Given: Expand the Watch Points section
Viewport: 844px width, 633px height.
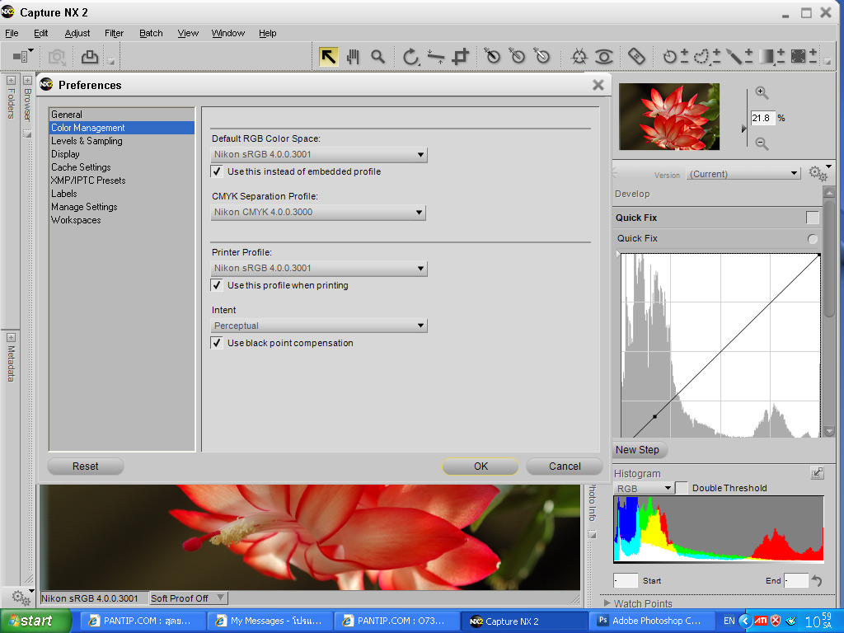Looking at the screenshot, I should tap(607, 603).
